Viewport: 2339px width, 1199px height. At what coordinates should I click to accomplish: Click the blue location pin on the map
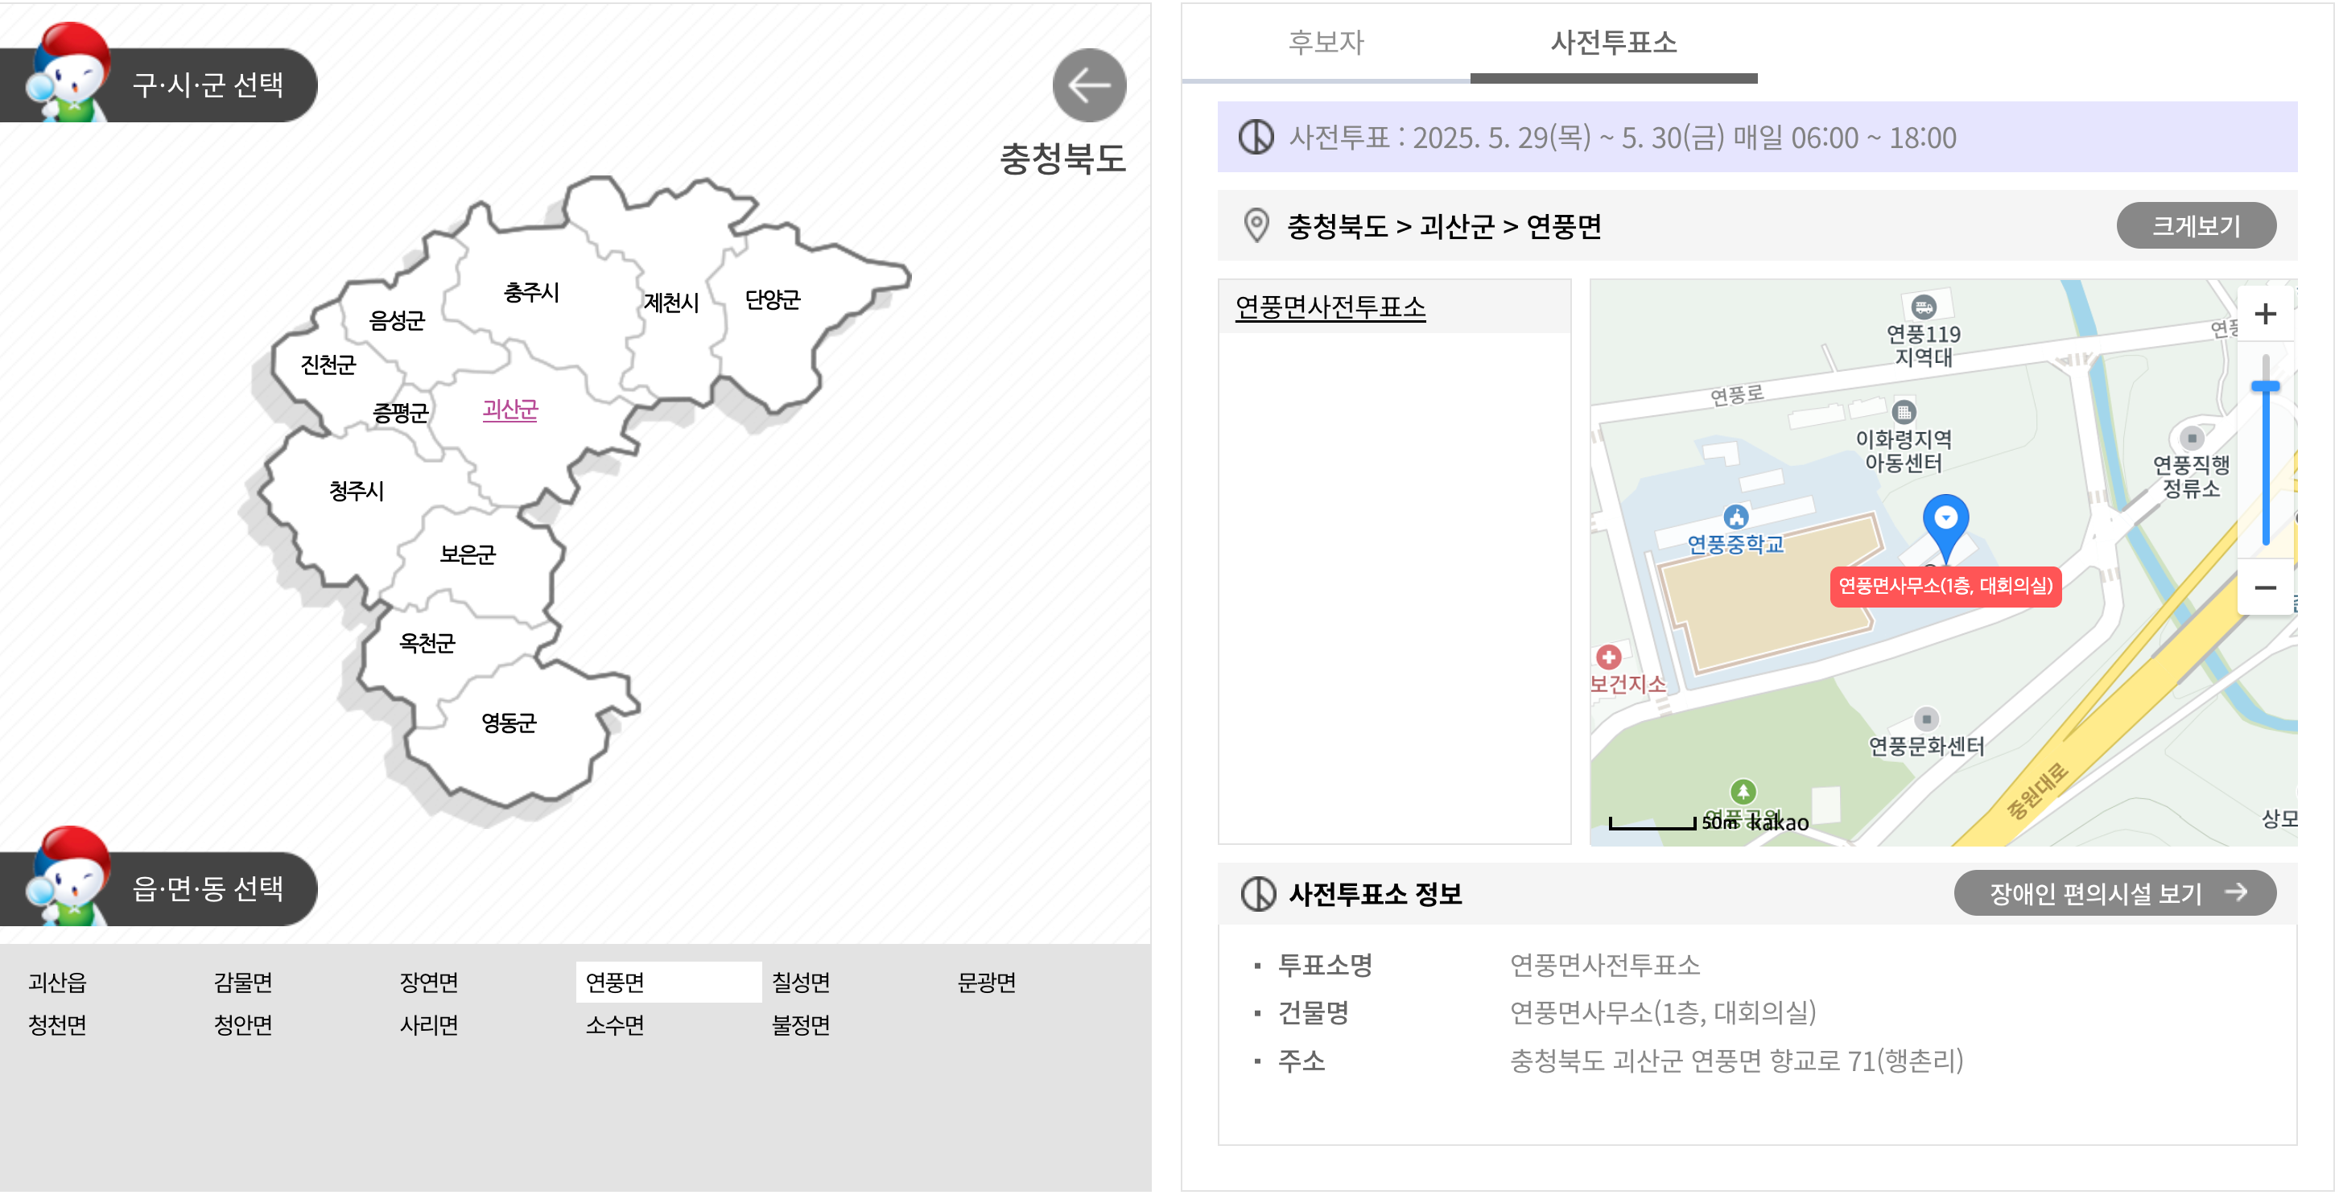(1945, 529)
